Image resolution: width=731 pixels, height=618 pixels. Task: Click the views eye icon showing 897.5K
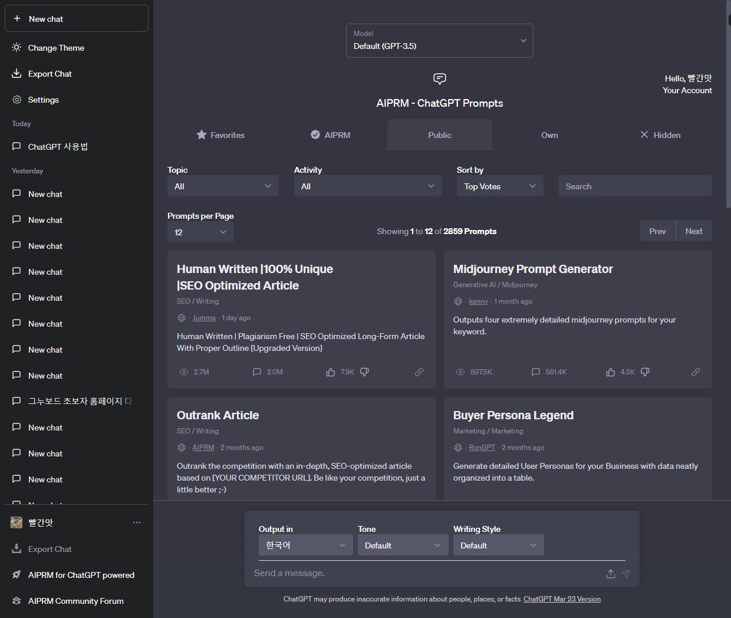pyautogui.click(x=460, y=372)
